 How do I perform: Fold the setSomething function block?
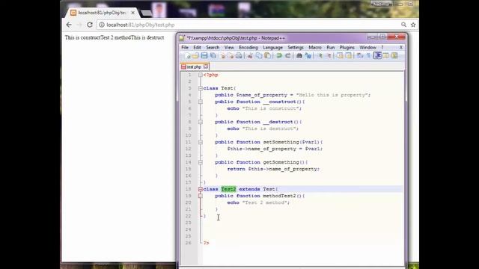tap(201, 142)
